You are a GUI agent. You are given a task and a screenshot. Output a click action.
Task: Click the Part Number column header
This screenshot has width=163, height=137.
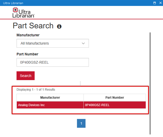point(115,97)
